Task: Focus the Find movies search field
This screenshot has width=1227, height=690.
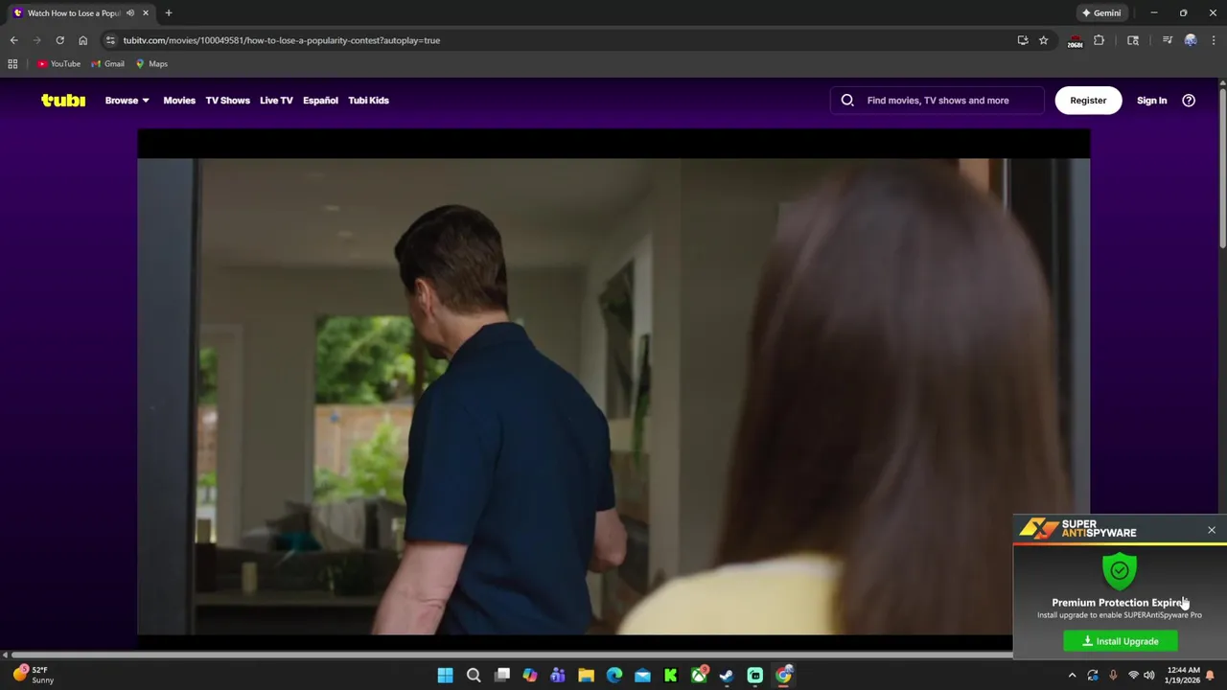Action: [x=938, y=100]
